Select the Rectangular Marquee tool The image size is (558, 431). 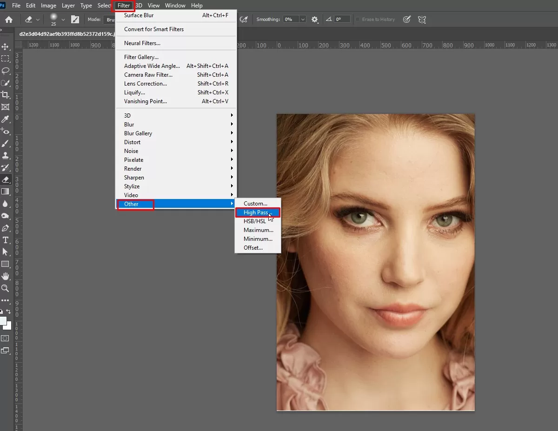pos(6,59)
